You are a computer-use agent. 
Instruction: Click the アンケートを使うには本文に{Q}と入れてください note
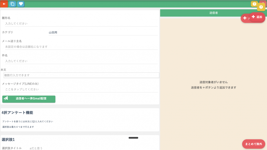pos(28,121)
